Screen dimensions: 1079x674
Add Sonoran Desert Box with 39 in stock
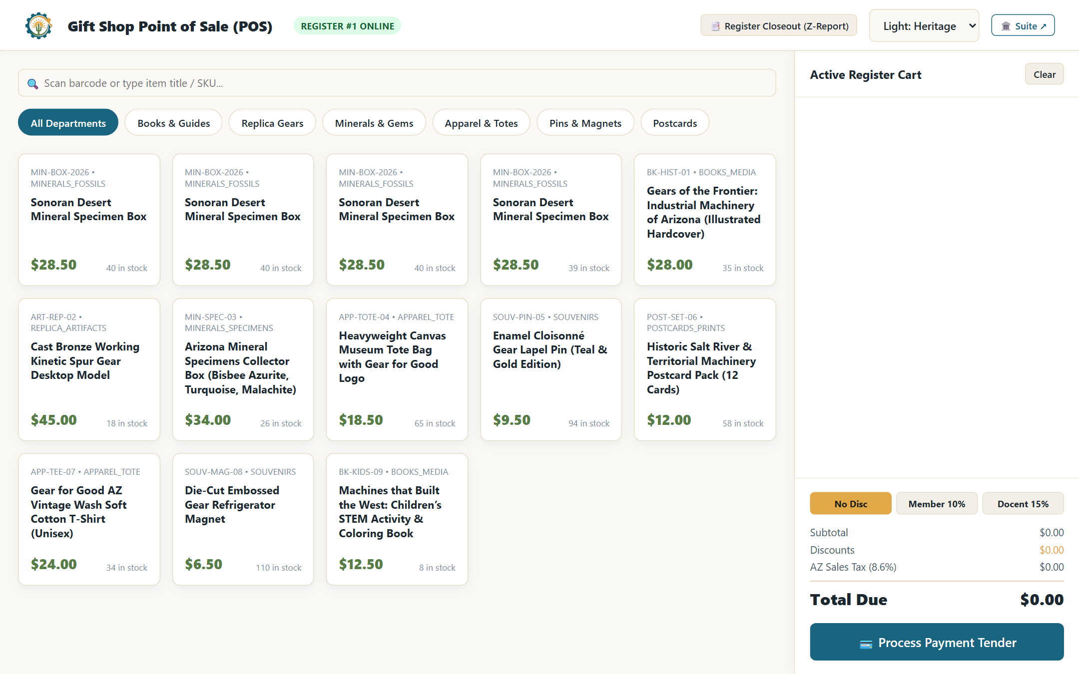point(551,220)
